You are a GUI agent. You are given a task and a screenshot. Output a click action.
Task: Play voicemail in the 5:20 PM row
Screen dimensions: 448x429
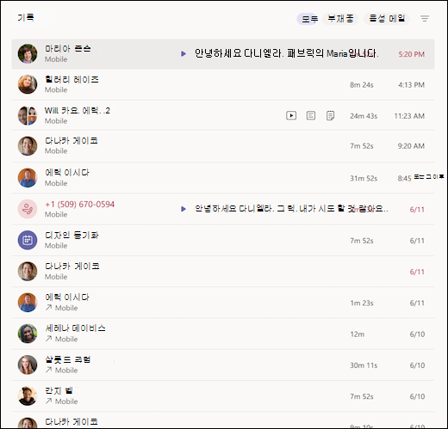click(x=184, y=53)
